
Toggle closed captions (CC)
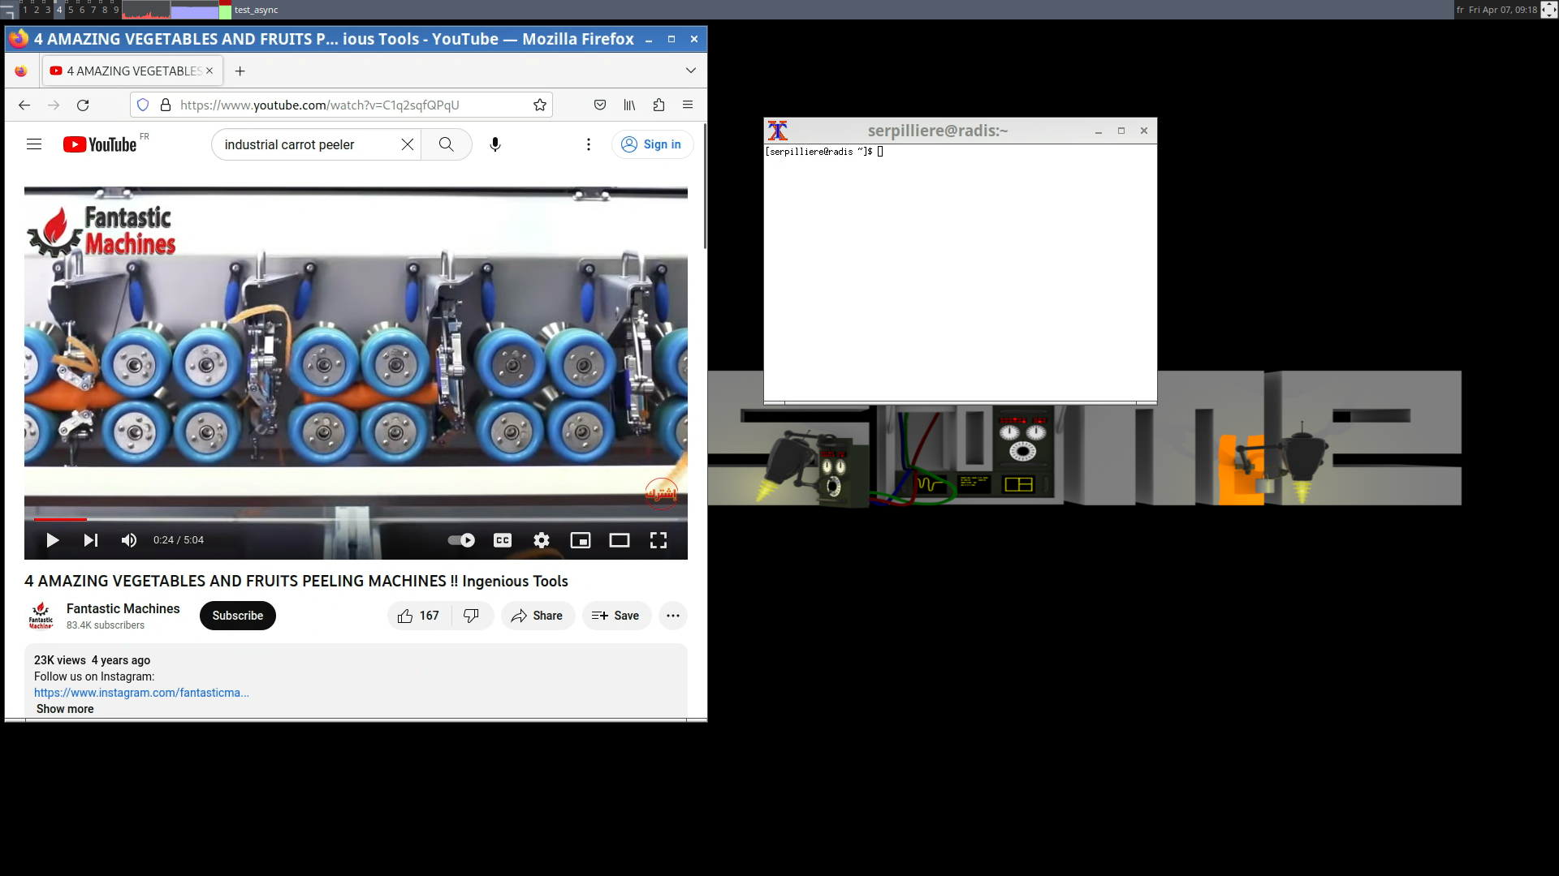[503, 540]
